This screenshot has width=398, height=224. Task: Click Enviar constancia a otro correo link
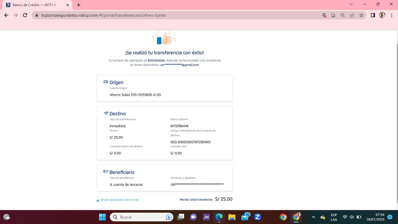[x=119, y=200]
